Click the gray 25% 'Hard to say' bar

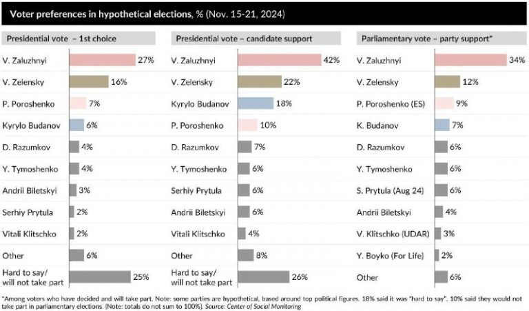99,277
